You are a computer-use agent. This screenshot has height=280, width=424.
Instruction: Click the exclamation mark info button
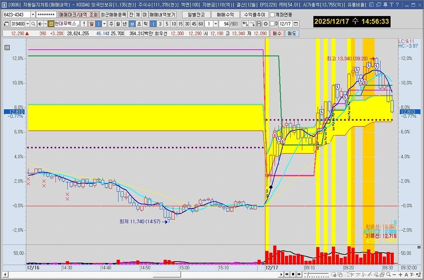click(84, 24)
